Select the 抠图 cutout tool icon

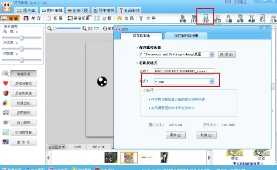tap(217, 19)
